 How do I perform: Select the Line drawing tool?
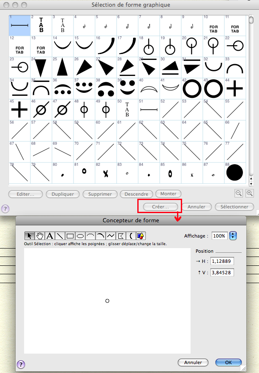(x=60, y=236)
